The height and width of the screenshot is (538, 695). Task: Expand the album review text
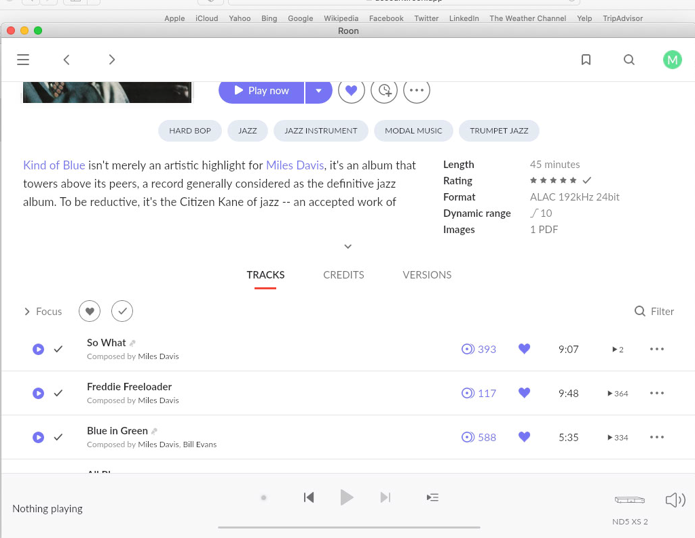click(x=348, y=247)
